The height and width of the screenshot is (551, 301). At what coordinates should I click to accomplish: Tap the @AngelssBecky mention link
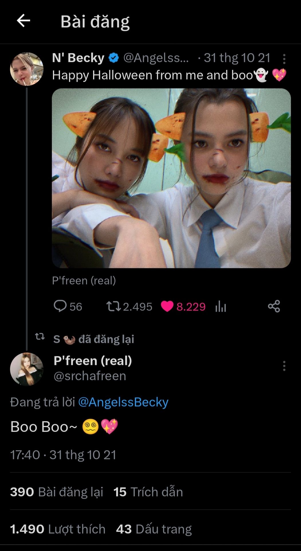123,402
